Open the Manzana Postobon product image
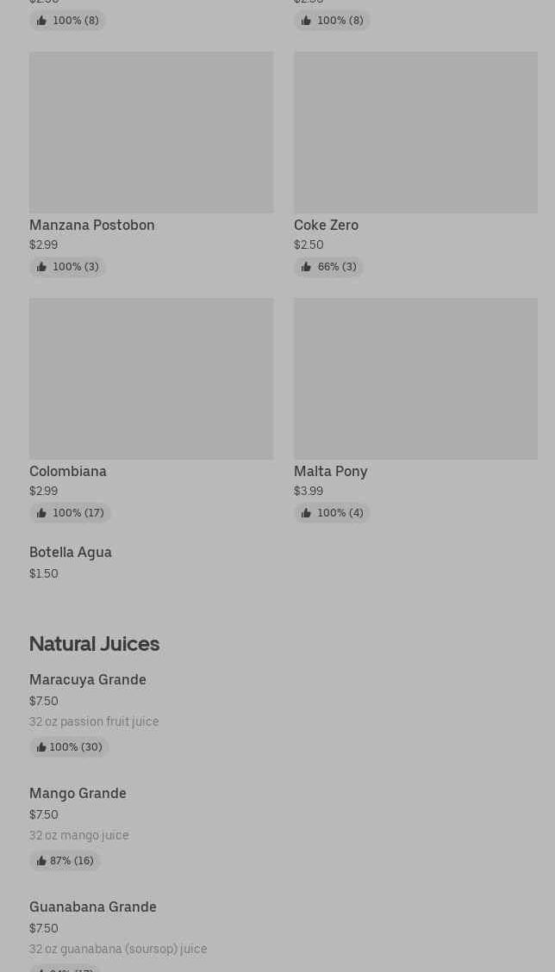Image resolution: width=555 pixels, height=972 pixels. [151, 132]
